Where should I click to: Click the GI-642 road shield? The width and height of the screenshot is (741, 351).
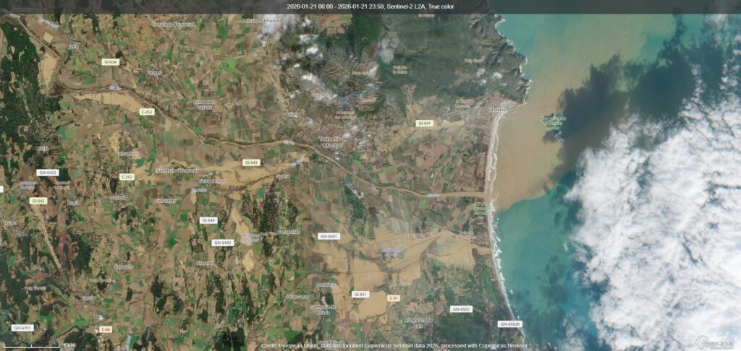pyautogui.click(x=38, y=201)
